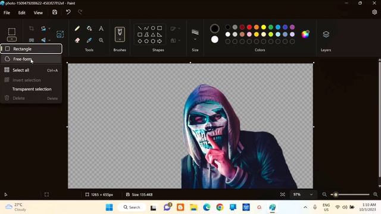Image resolution: width=381 pixels, height=214 pixels.
Task: Open the weather widget 27°C Cloudy
Action: pyautogui.click(x=15, y=207)
